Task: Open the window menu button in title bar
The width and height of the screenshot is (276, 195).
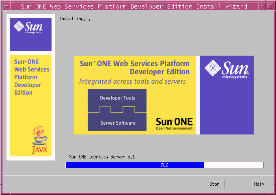Action: [6, 6]
